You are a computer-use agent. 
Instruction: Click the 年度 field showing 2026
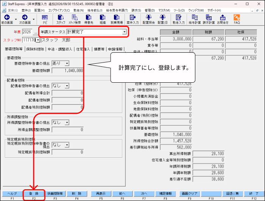coord(27,32)
